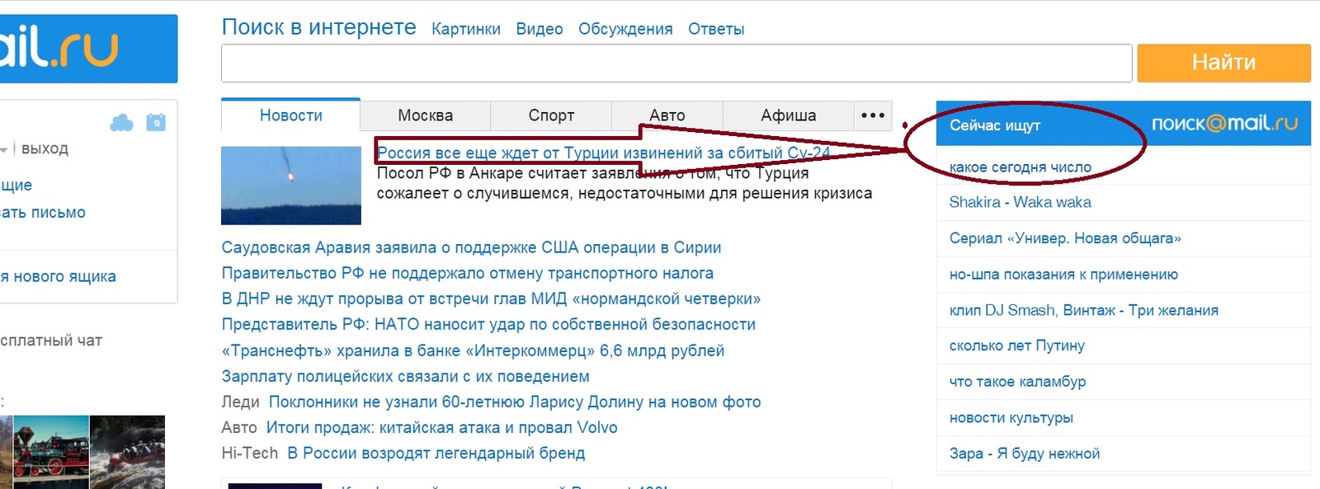This screenshot has height=489, width=1320.
Task: Switch to the Афиша tab
Action: 788,115
